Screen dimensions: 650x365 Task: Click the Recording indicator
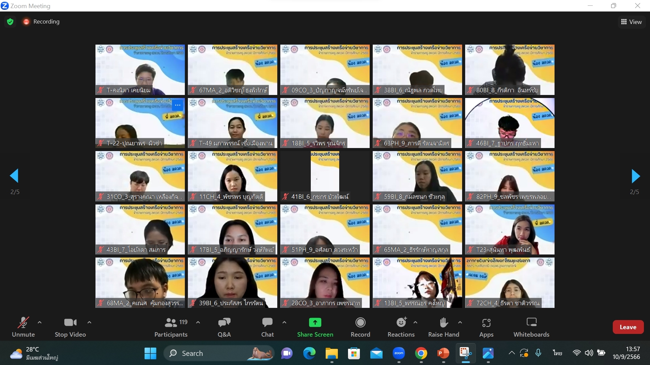pos(41,22)
